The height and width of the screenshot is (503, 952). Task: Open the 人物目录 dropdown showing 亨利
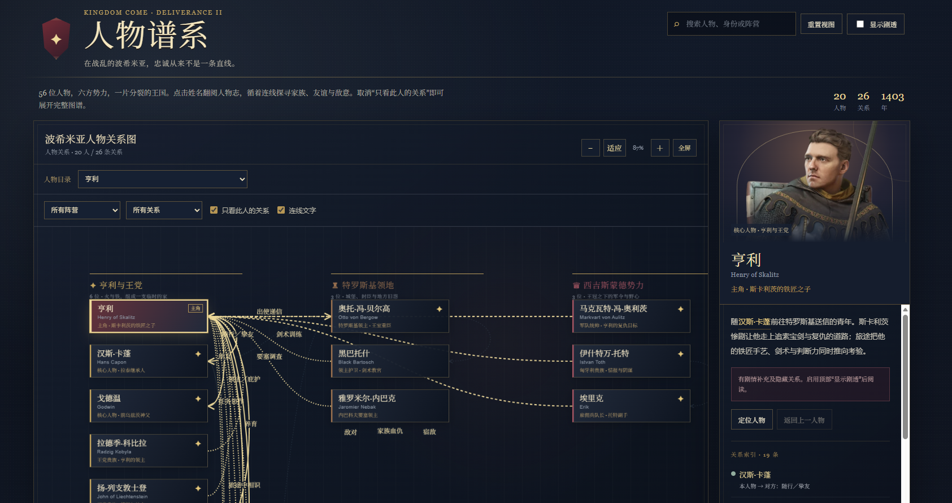[163, 179]
